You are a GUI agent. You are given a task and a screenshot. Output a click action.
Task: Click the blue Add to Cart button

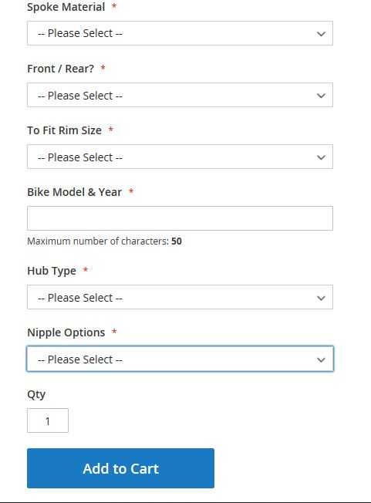[x=120, y=468]
